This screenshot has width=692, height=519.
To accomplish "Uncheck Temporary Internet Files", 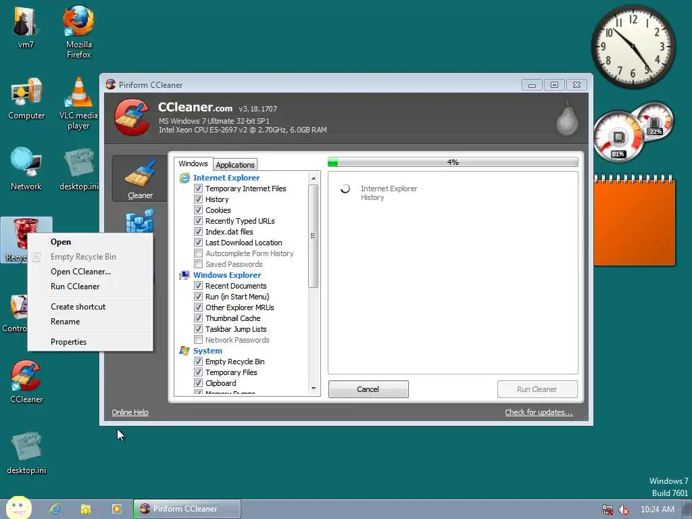I will 199,189.
